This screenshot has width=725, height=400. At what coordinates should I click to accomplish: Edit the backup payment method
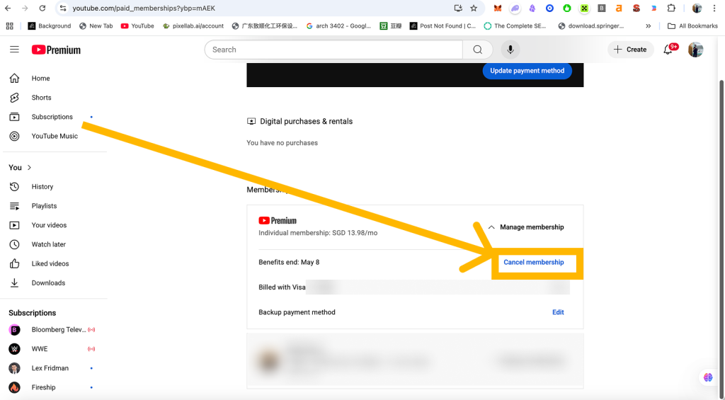[558, 312]
